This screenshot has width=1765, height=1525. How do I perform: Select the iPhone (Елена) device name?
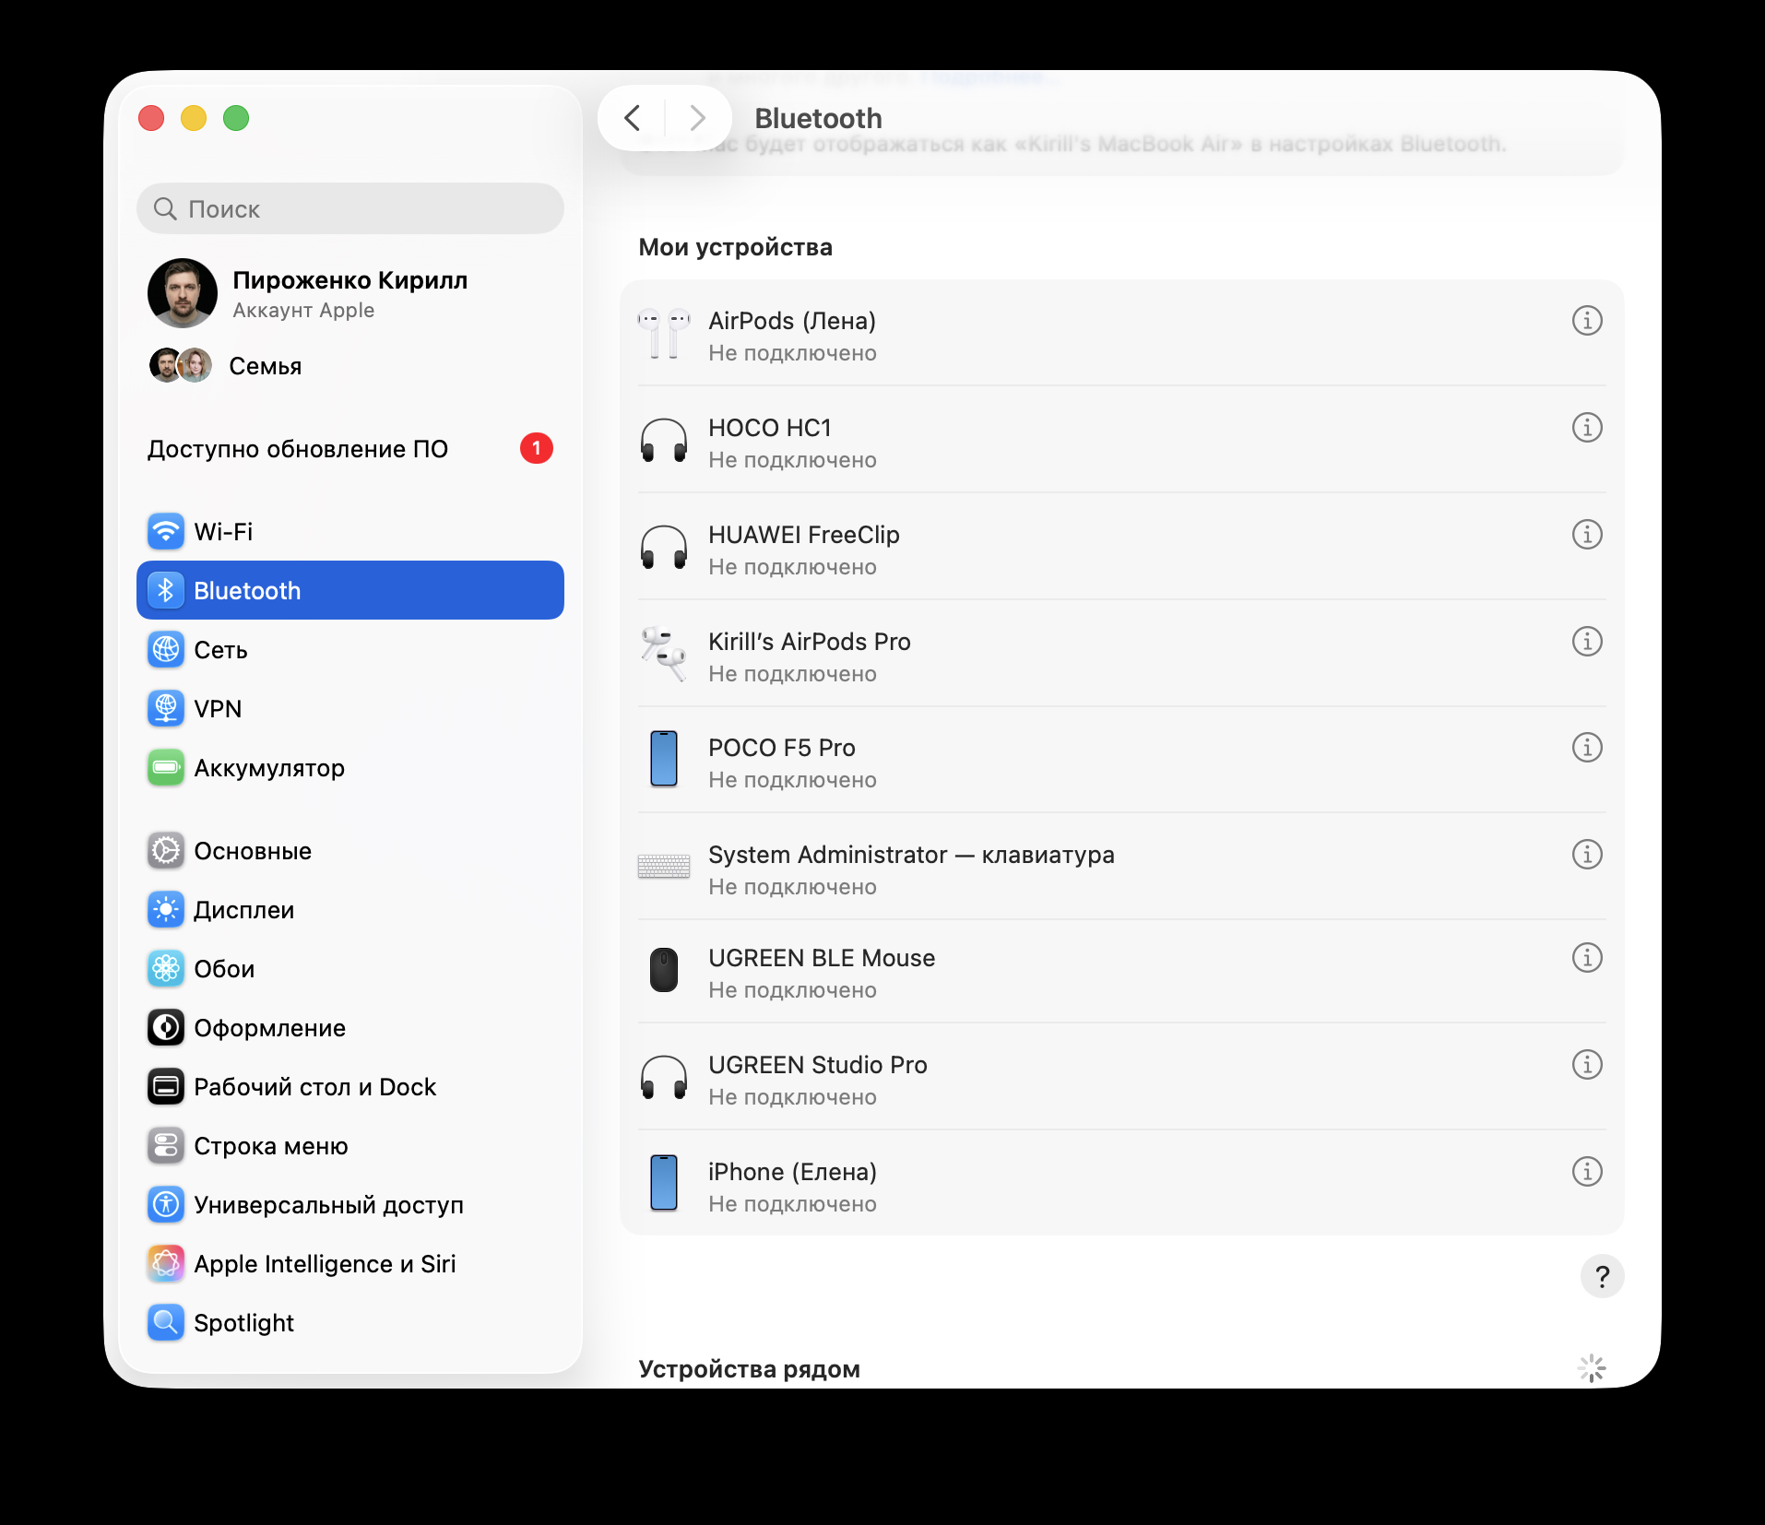click(x=792, y=1172)
